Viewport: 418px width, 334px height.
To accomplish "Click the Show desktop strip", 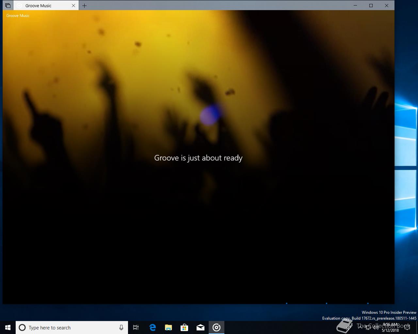I will click(x=417, y=327).
